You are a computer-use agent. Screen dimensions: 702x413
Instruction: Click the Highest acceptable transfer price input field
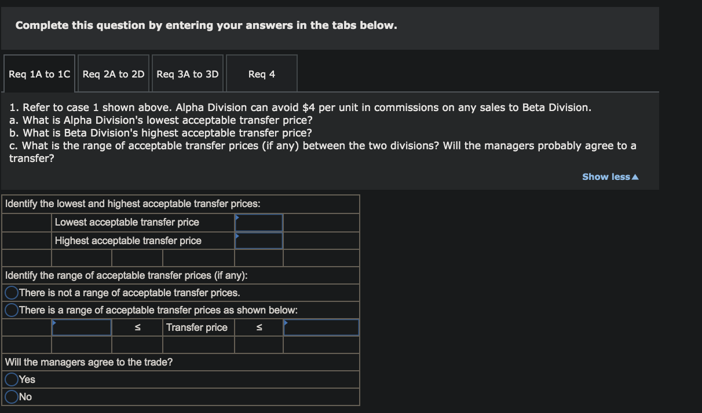tap(258, 240)
